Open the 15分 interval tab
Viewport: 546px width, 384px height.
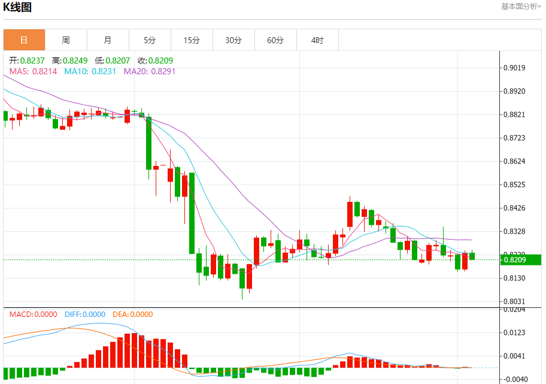(x=192, y=40)
